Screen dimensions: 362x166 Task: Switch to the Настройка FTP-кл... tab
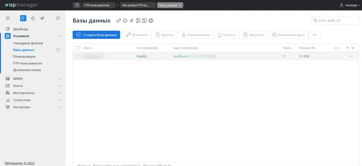point(138,5)
